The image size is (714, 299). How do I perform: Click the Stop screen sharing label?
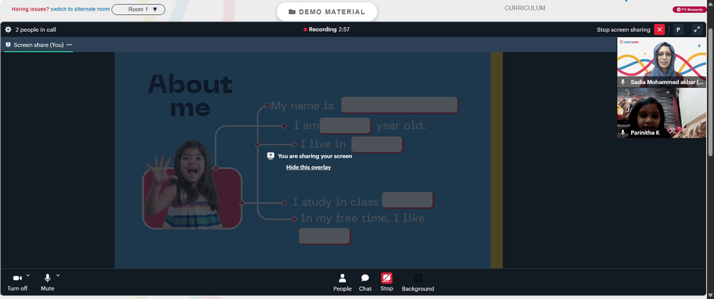(623, 29)
